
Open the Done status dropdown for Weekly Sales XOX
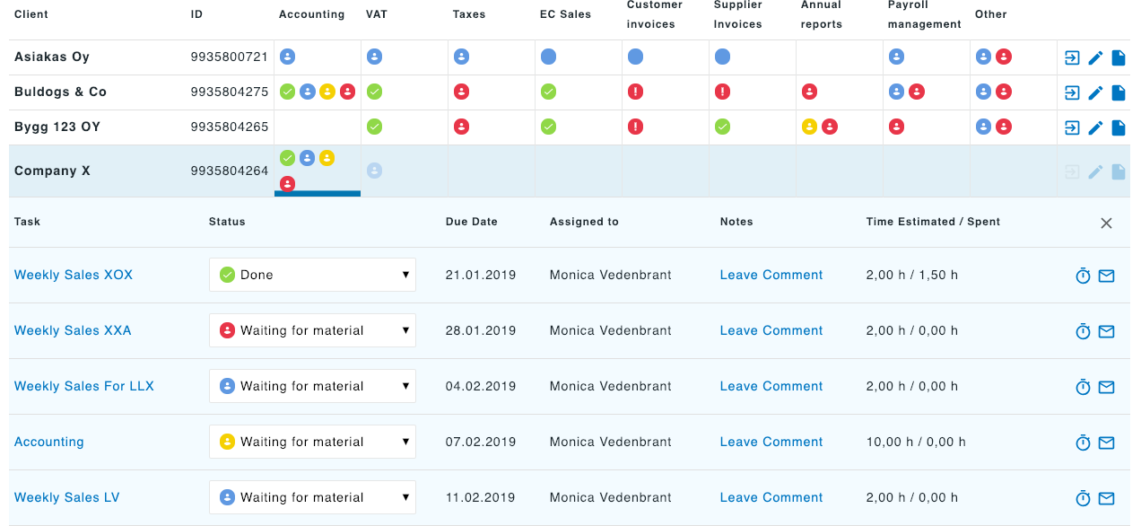[312, 275]
